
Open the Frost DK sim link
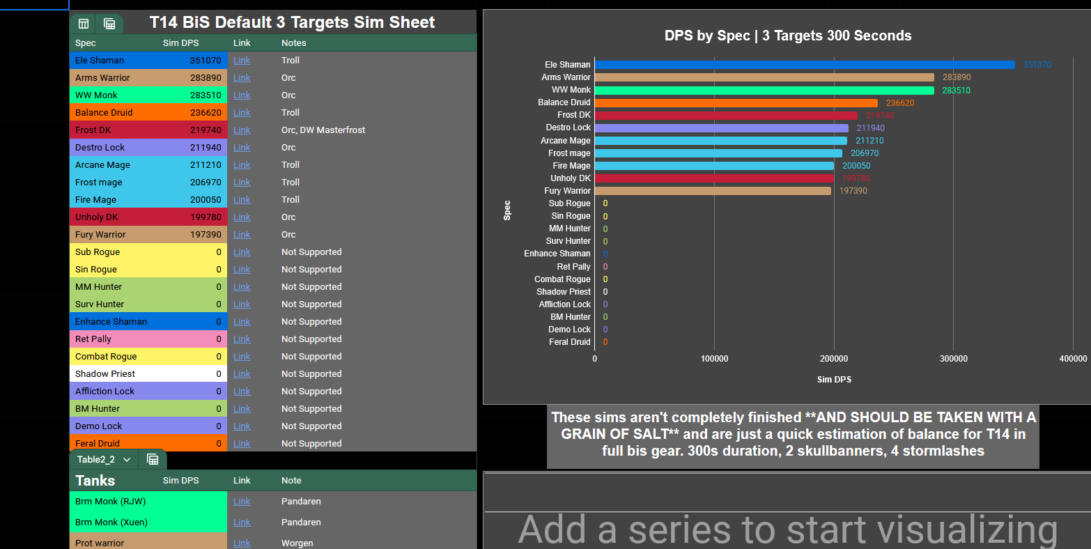click(242, 130)
